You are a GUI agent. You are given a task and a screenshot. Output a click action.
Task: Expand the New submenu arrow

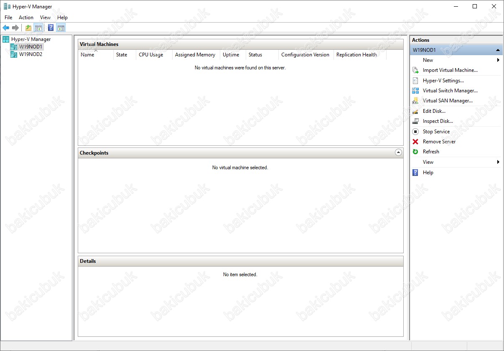point(498,60)
